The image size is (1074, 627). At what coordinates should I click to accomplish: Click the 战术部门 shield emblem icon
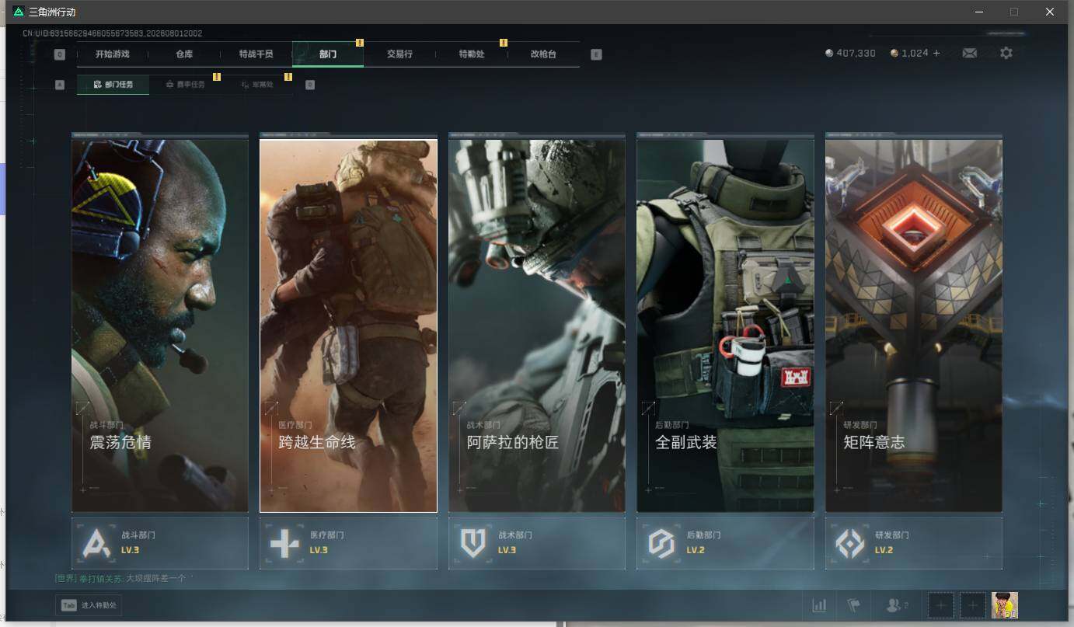click(473, 544)
